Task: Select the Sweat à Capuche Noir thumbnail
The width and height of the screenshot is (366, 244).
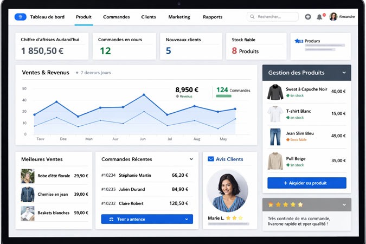Action: (x=275, y=92)
